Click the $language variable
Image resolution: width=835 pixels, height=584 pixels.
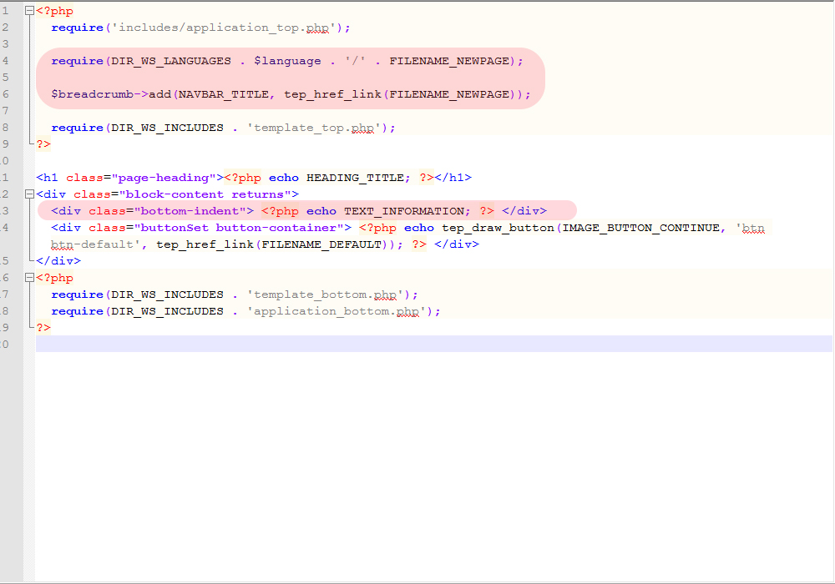point(287,61)
